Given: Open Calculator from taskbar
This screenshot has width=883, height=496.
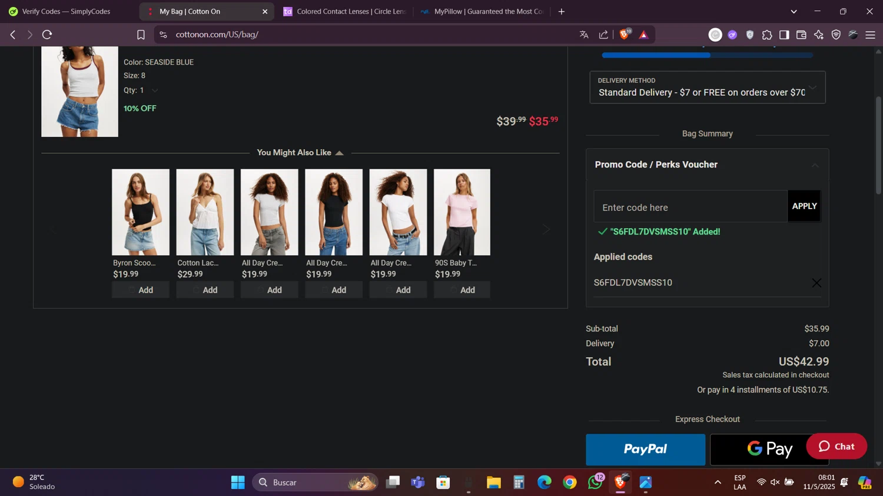Looking at the screenshot, I should (519, 482).
